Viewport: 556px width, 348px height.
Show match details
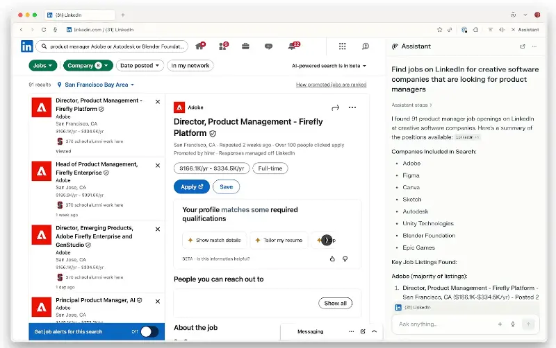215,240
